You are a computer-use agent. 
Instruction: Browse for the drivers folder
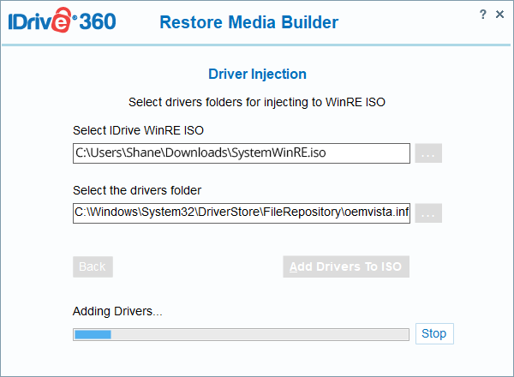coord(428,213)
